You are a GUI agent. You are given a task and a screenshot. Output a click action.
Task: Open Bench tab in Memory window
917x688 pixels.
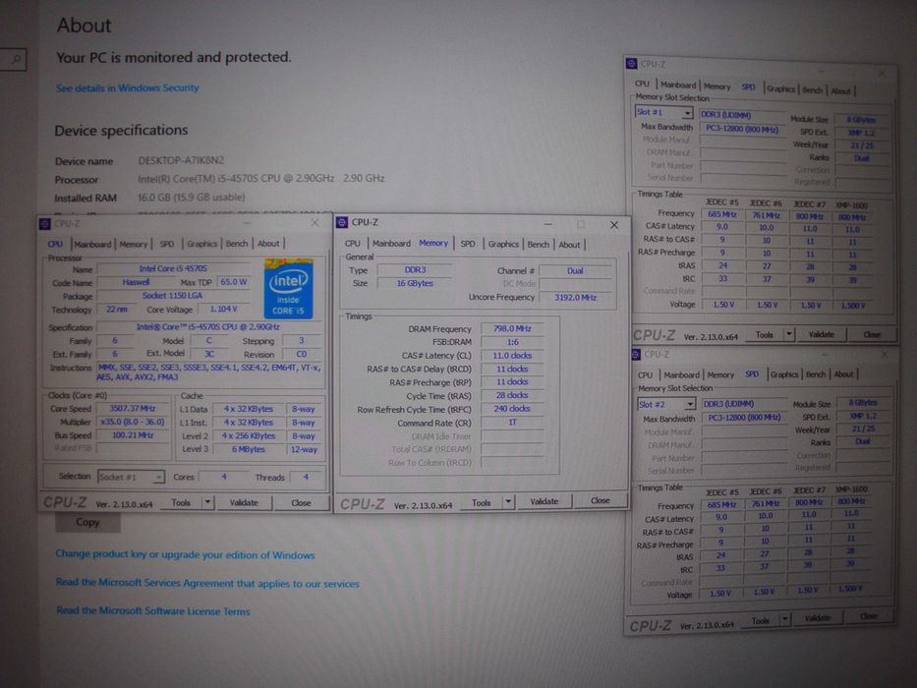coord(538,245)
